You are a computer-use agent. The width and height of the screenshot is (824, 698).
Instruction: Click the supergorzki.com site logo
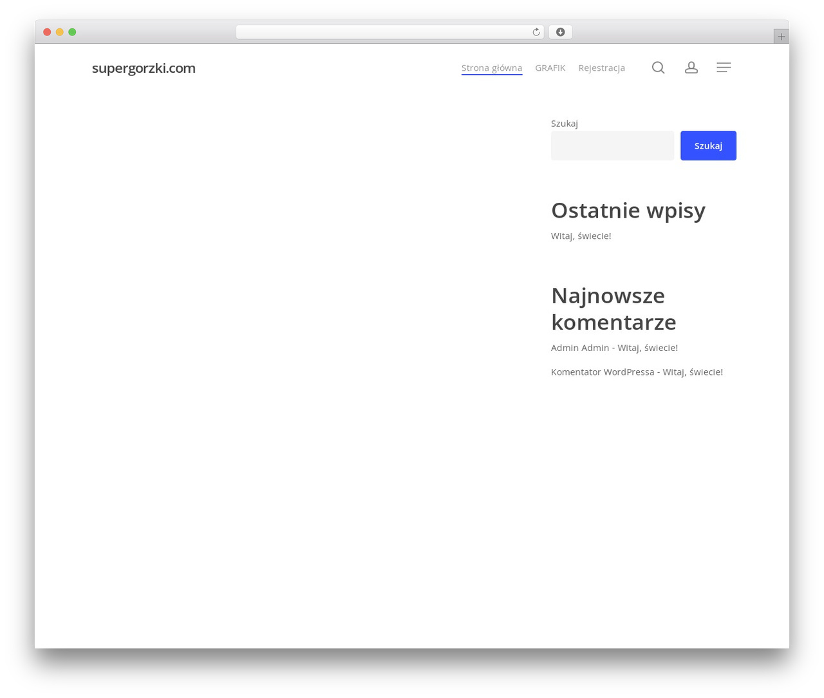coord(144,68)
